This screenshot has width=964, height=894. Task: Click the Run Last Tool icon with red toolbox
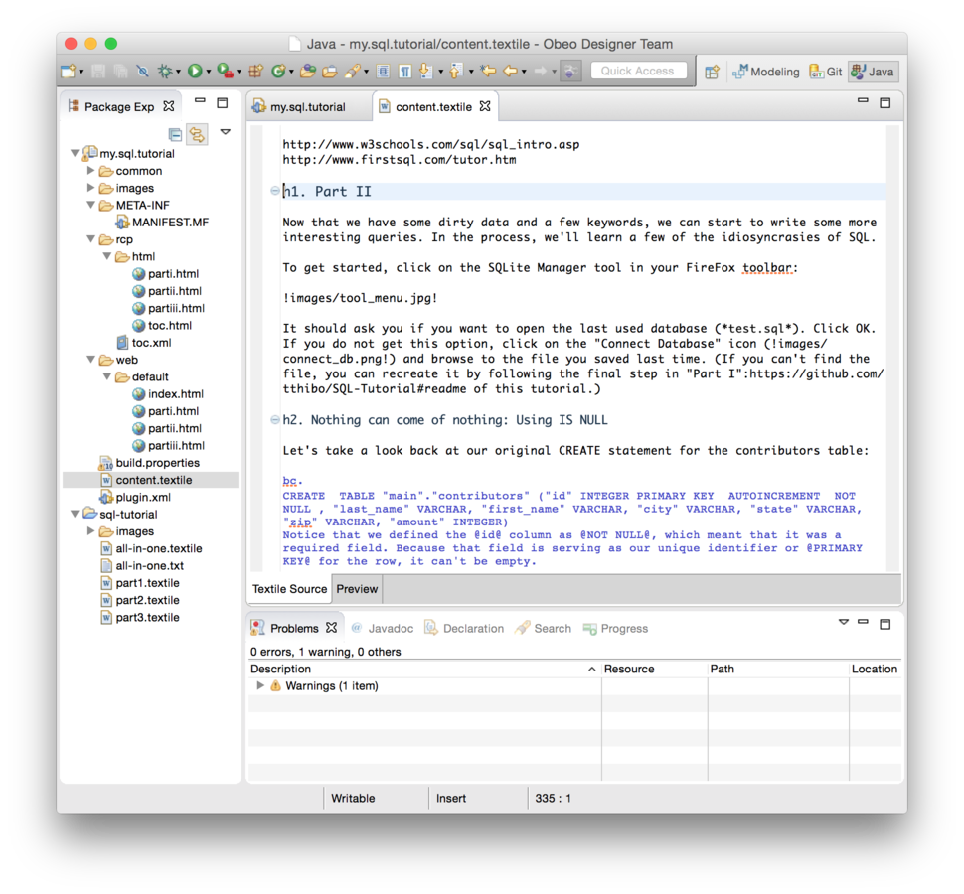click(225, 72)
